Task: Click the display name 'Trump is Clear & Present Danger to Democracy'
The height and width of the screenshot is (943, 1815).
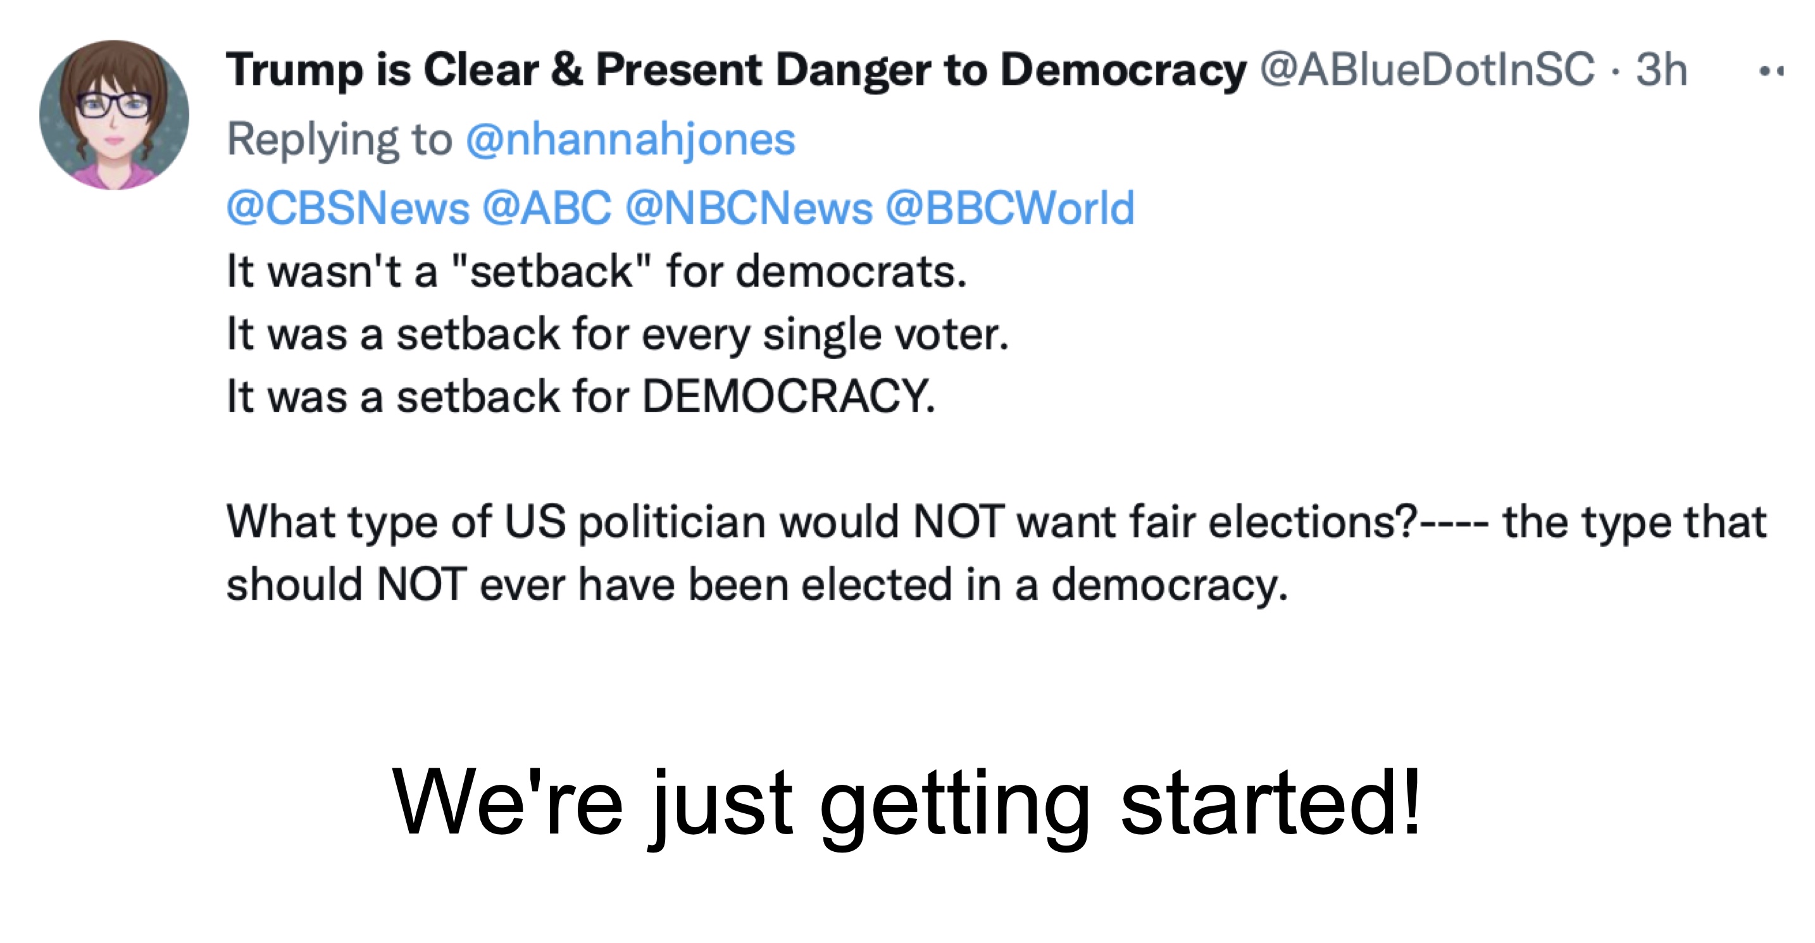Action: 735,70
